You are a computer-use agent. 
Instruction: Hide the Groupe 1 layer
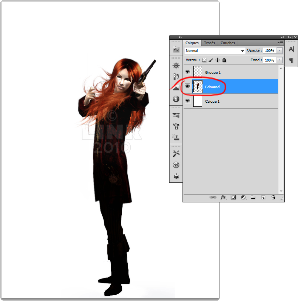187,72
